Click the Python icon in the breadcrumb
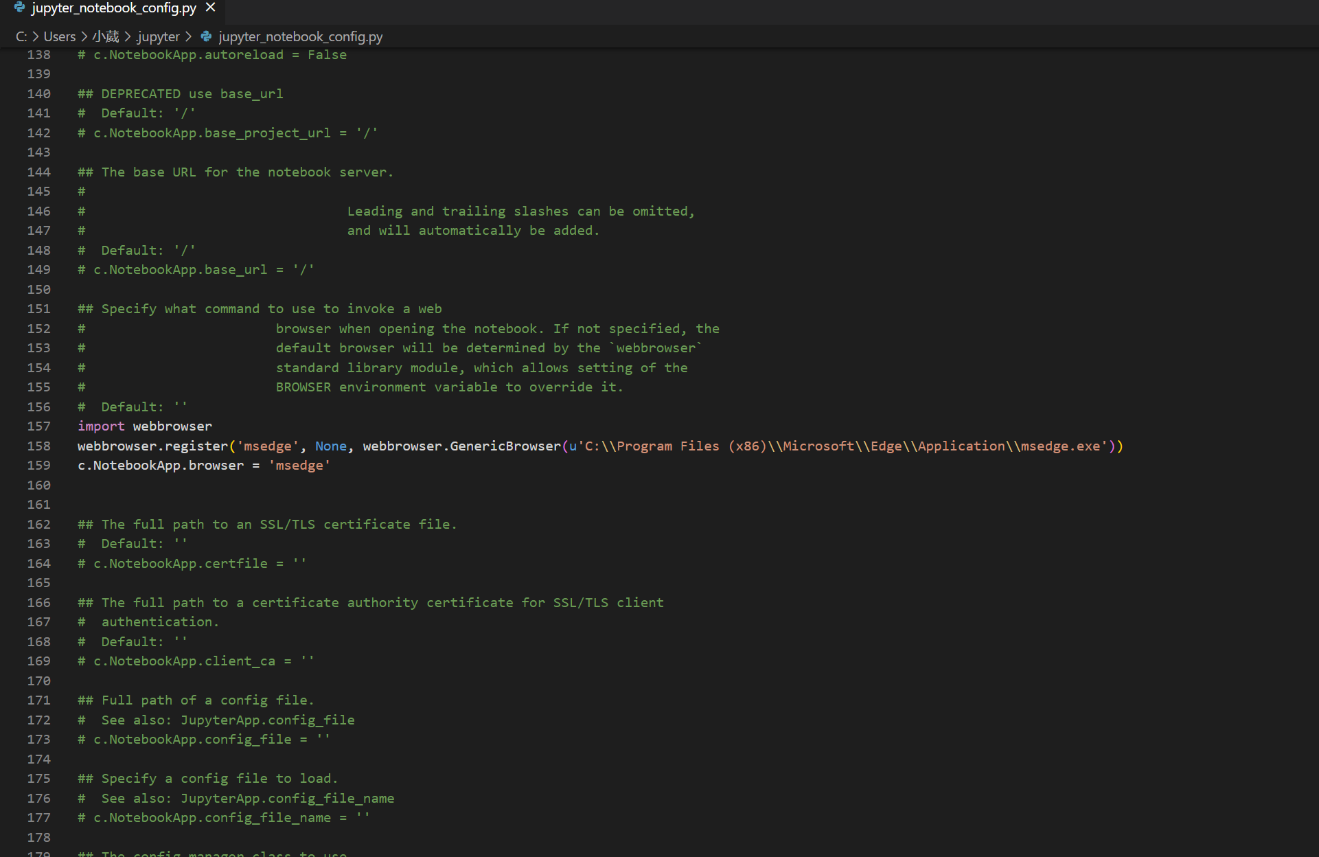The height and width of the screenshot is (857, 1319). (x=206, y=36)
